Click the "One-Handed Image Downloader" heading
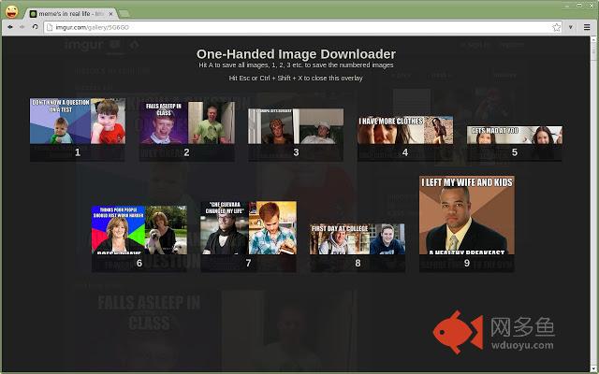The width and height of the screenshot is (599, 374). pyautogui.click(x=296, y=54)
